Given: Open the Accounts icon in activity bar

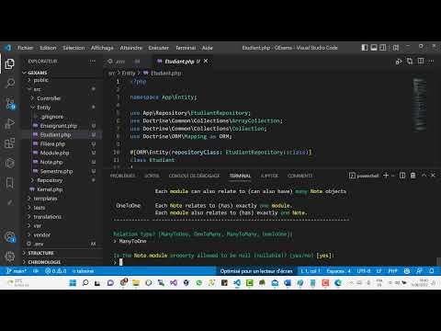Looking at the screenshot, I should pos(10,236).
